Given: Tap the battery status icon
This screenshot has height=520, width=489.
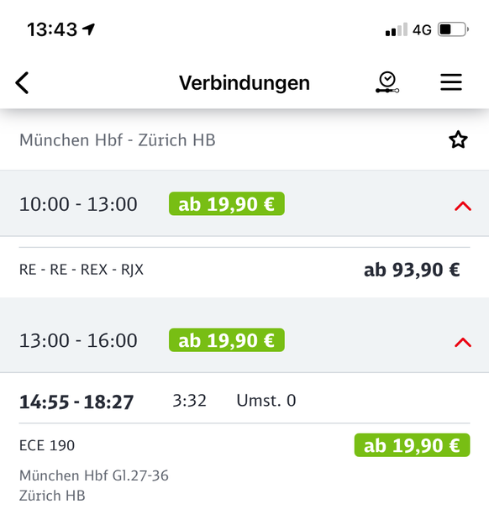Looking at the screenshot, I should pos(453,29).
